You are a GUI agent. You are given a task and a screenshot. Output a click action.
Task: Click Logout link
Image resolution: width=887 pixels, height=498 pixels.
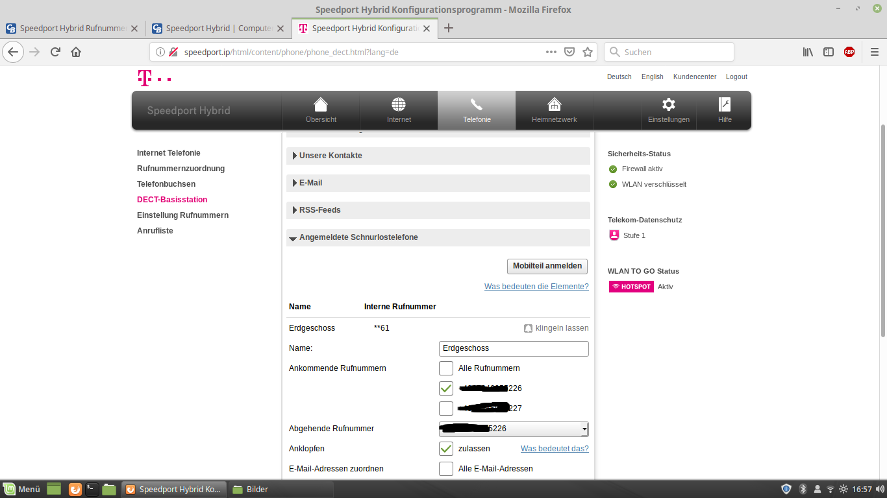(x=736, y=77)
